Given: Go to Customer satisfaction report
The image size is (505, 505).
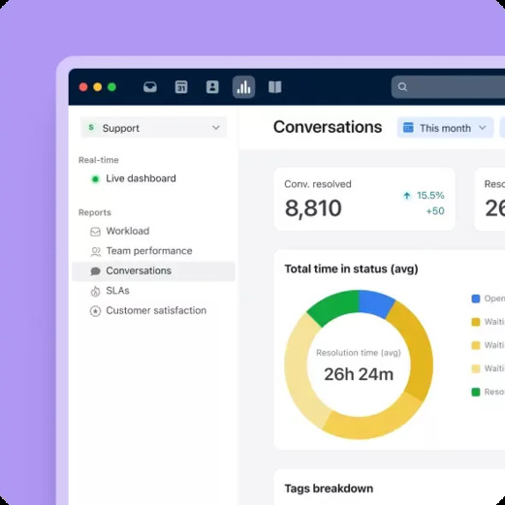Looking at the screenshot, I should pos(156,310).
